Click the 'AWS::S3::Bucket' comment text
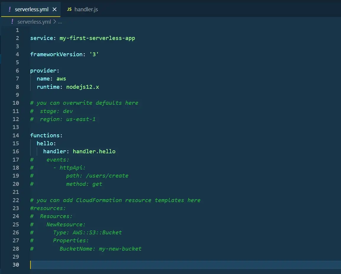341x274 pixels. 97,233
